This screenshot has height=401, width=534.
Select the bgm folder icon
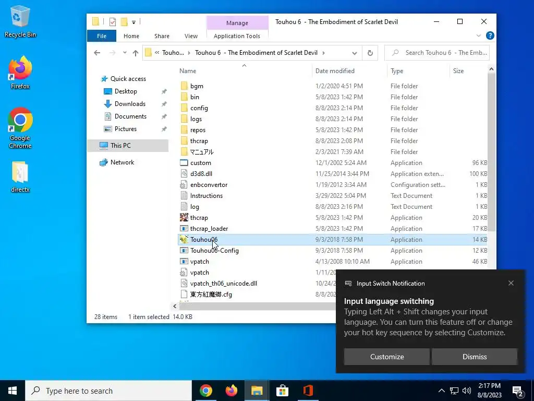[x=184, y=86]
